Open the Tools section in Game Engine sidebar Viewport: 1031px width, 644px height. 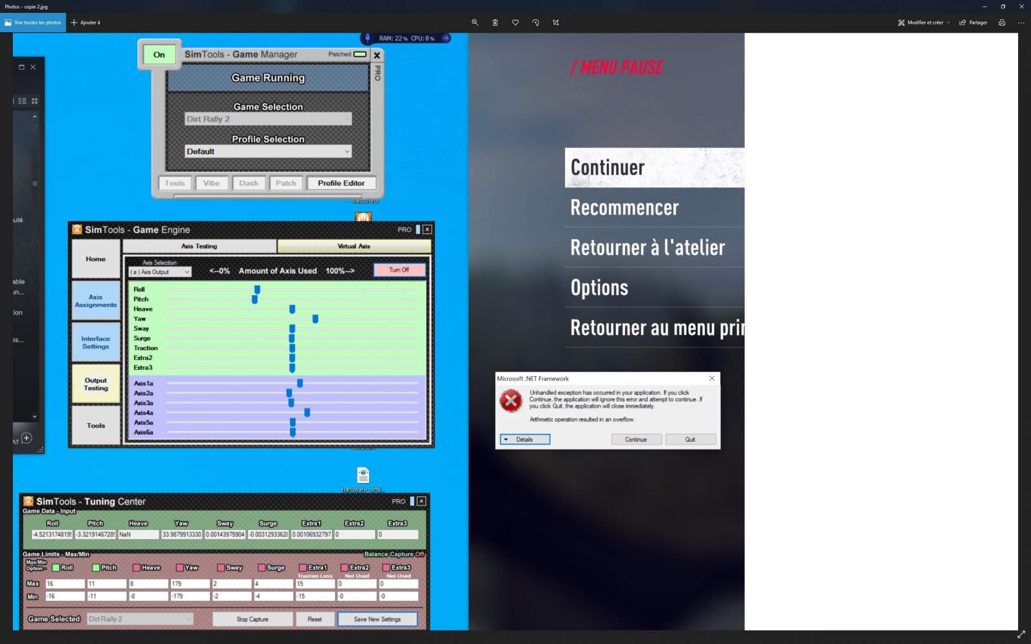(95, 426)
